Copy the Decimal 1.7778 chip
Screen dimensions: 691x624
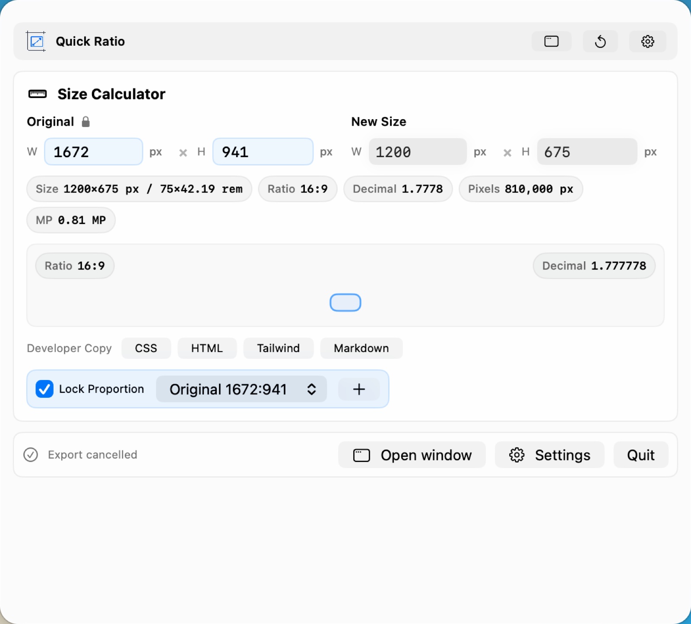point(398,189)
